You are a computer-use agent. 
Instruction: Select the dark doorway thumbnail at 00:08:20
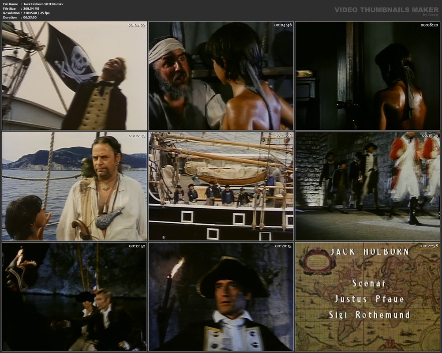pos(367,75)
